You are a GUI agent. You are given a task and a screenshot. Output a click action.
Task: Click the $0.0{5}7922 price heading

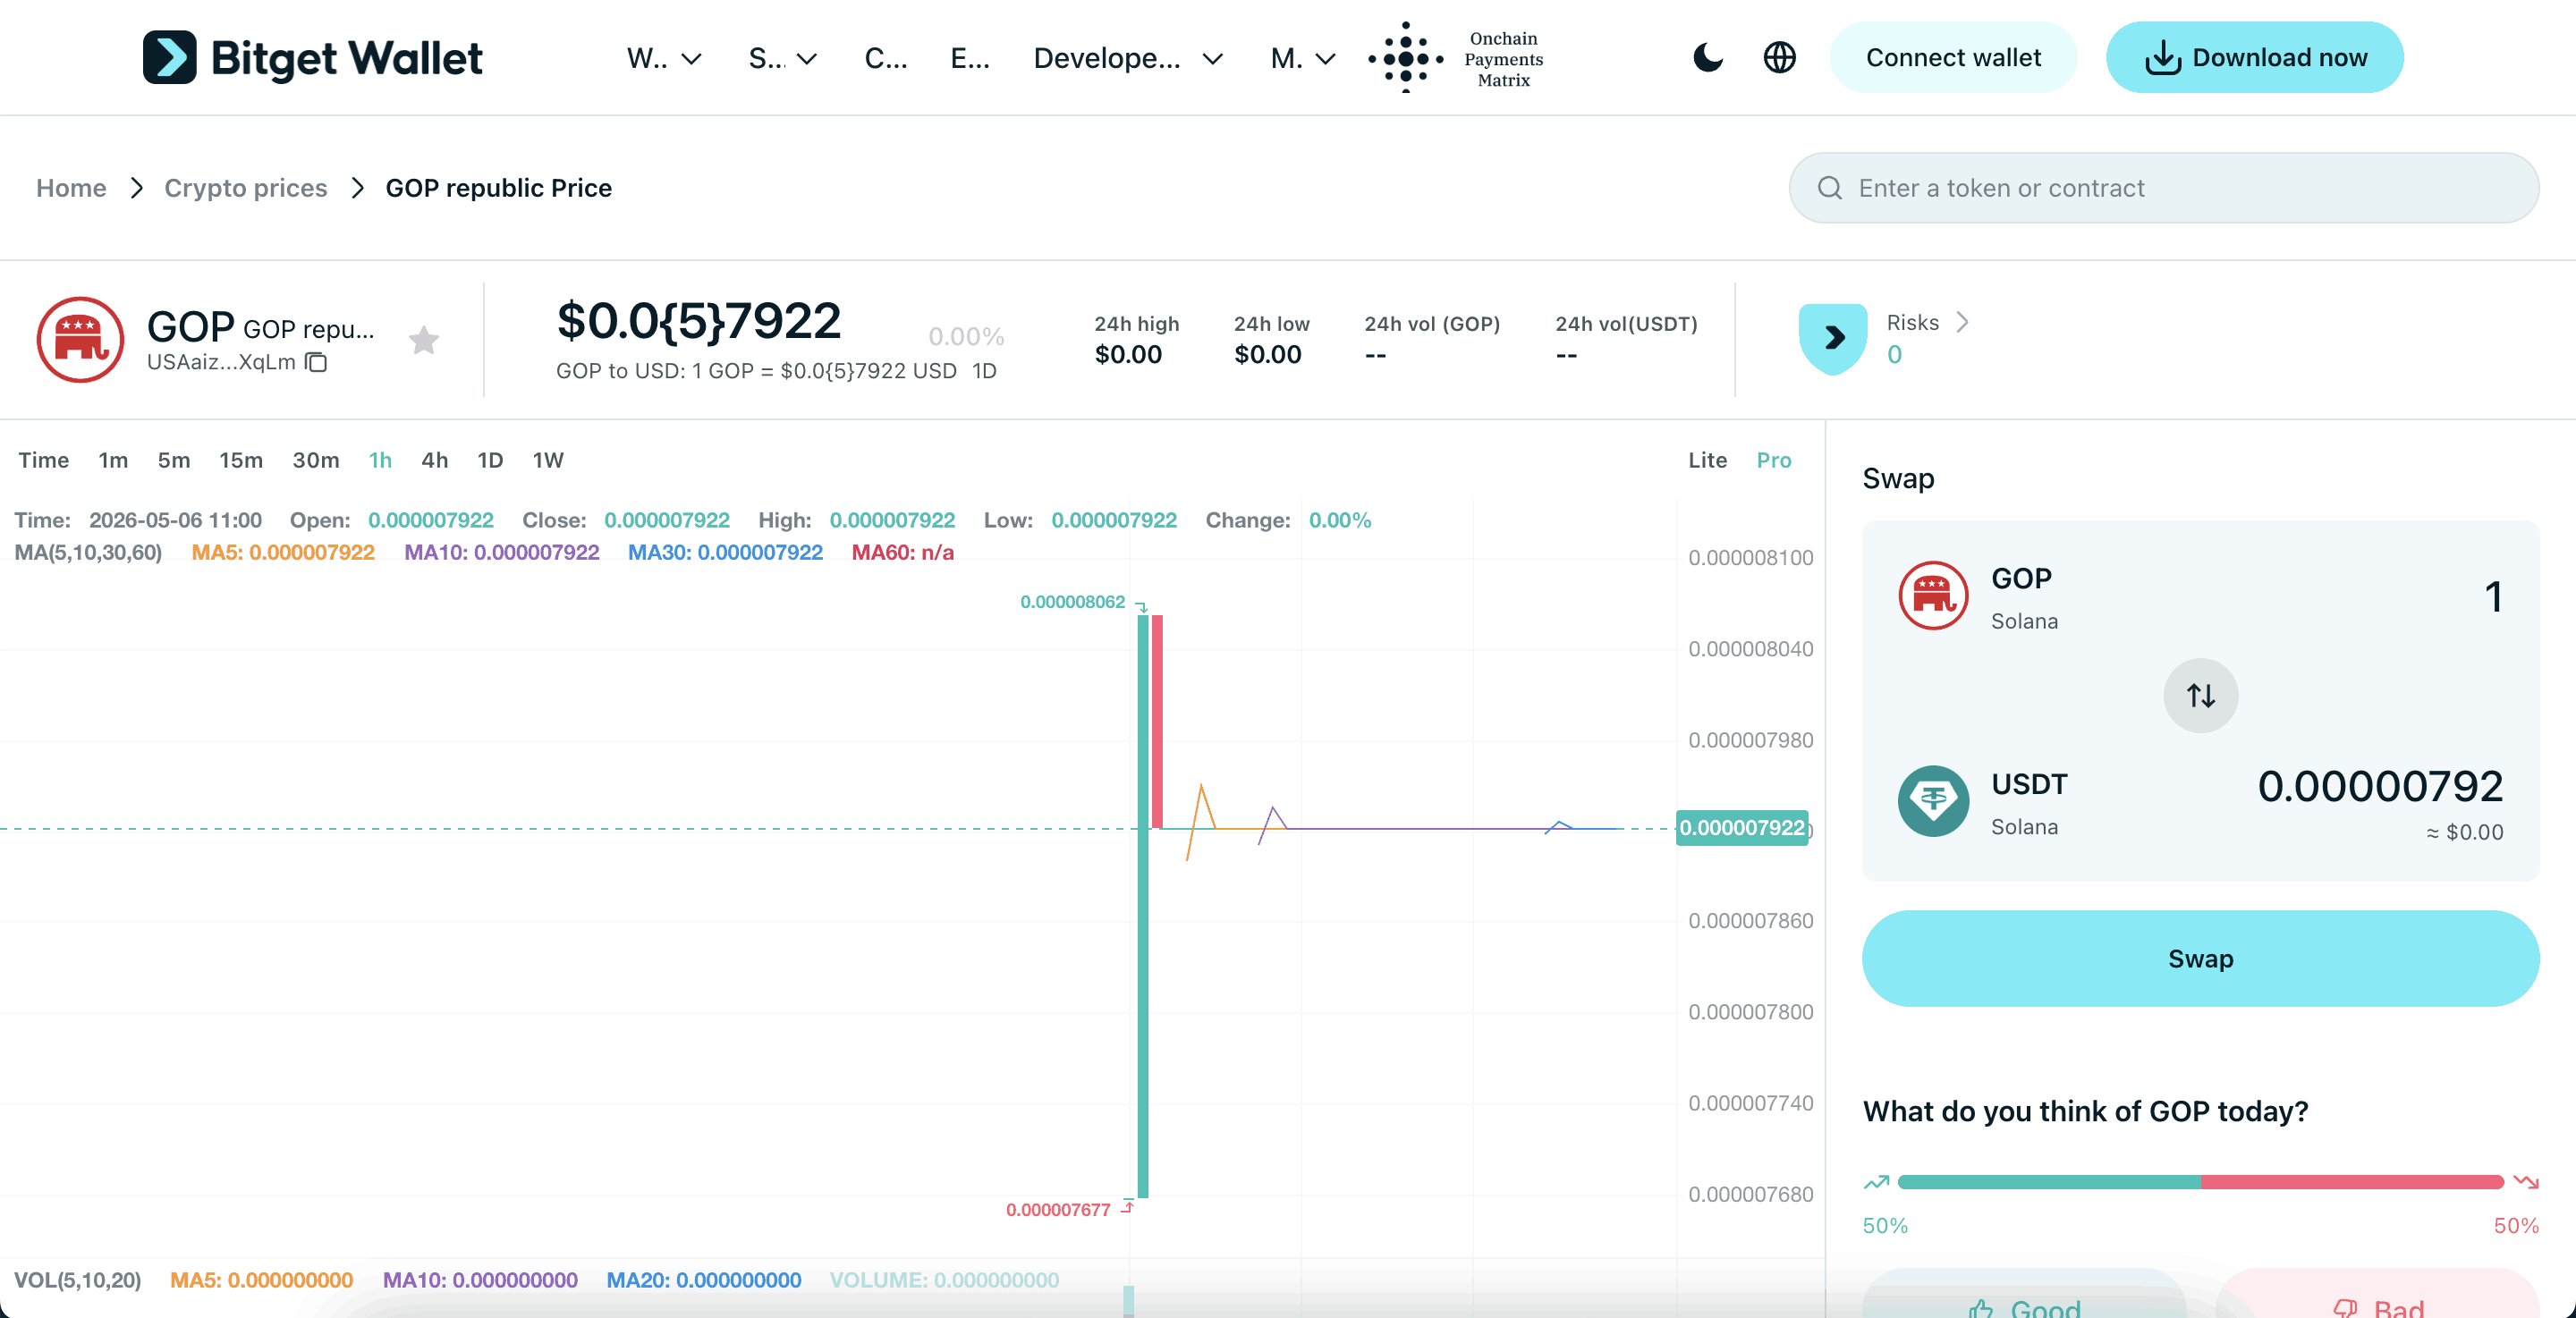click(698, 321)
